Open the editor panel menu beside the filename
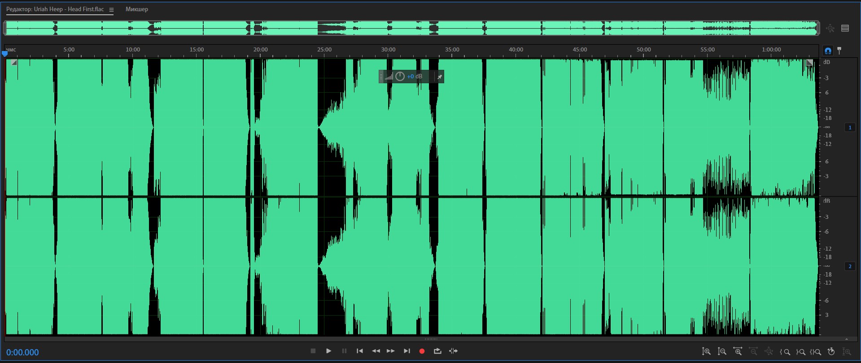The width and height of the screenshot is (861, 363). tap(111, 9)
